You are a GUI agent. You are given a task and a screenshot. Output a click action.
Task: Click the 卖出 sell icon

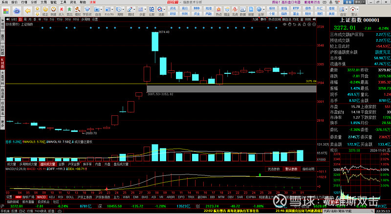coord(69,11)
